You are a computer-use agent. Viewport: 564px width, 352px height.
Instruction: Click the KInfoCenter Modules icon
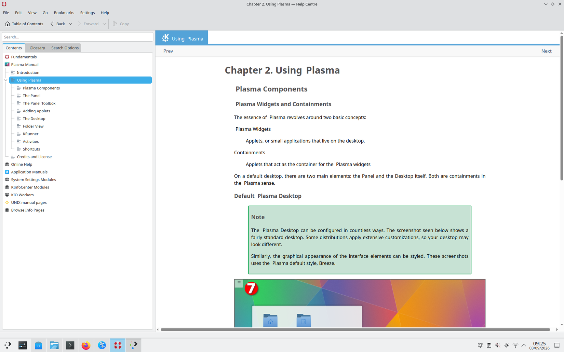[7, 187]
